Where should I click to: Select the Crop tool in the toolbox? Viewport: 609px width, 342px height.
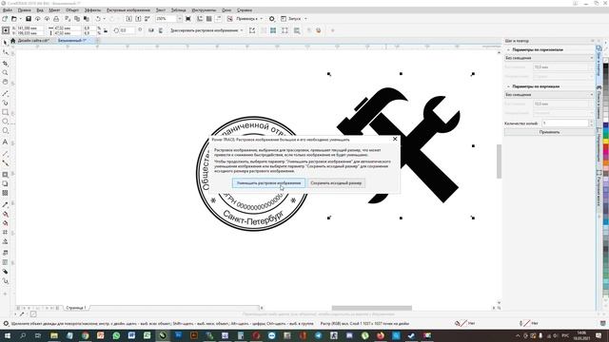(x=5, y=64)
